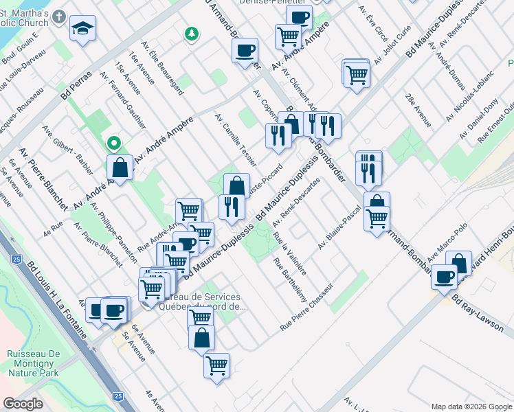Click the green location pin marker
Screen dimensions: 514x412
coord(114,144)
